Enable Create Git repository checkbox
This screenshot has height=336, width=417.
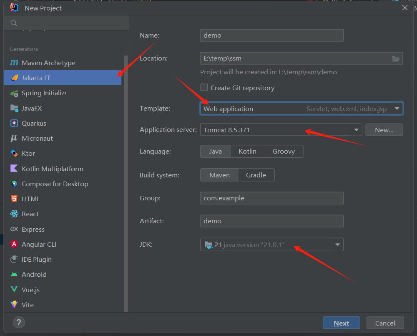coord(204,88)
